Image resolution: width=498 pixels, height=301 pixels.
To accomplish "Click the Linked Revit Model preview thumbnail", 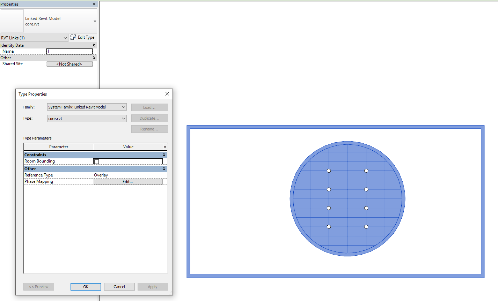I will pyautogui.click(x=12, y=21).
